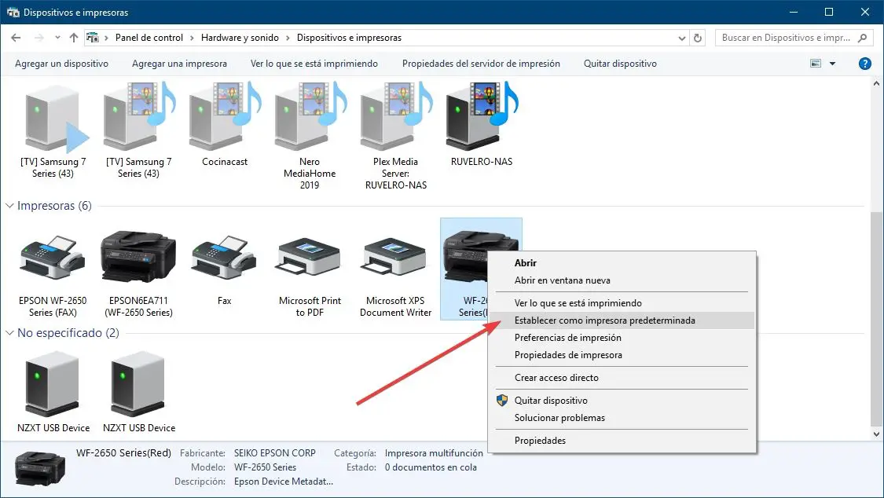Click Agregar una impresora
The image size is (884, 498).
click(x=179, y=64)
